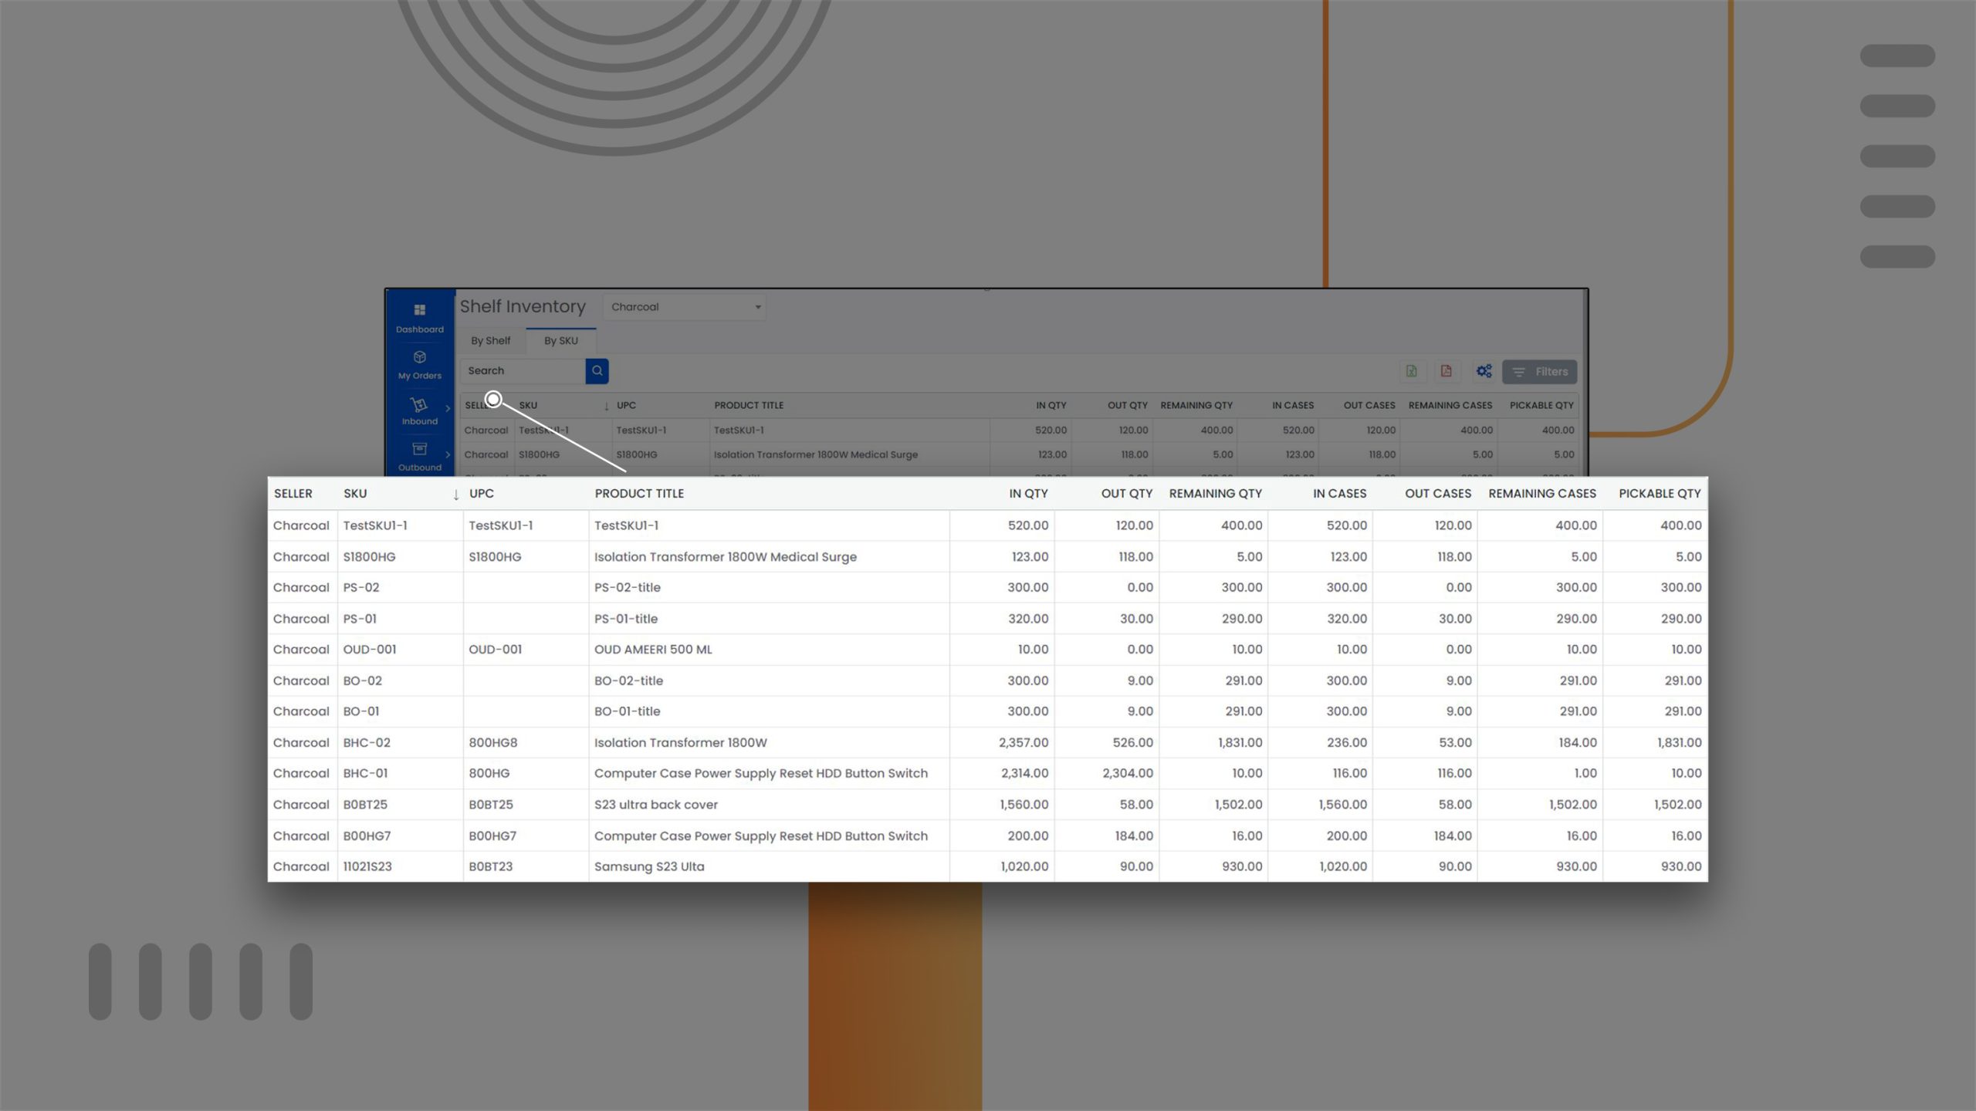The image size is (1976, 1111).
Task: Click the PRODUCT TITLE column header
Action: 638,493
